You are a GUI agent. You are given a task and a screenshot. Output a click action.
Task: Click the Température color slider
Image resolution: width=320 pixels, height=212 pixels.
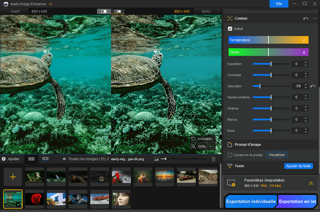tap(268, 40)
